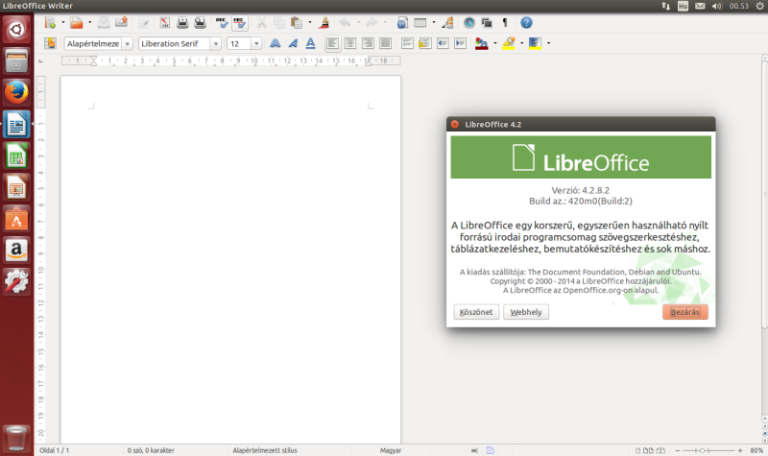Expand the Table insert dropdown arrow
This screenshot has height=456, width=768.
tap(434, 22)
